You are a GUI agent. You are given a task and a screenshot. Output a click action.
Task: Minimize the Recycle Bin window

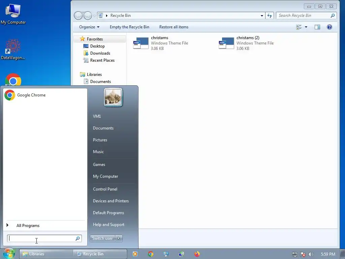tap(309, 6)
